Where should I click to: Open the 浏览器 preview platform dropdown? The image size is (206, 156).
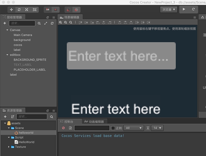coord(169,10)
